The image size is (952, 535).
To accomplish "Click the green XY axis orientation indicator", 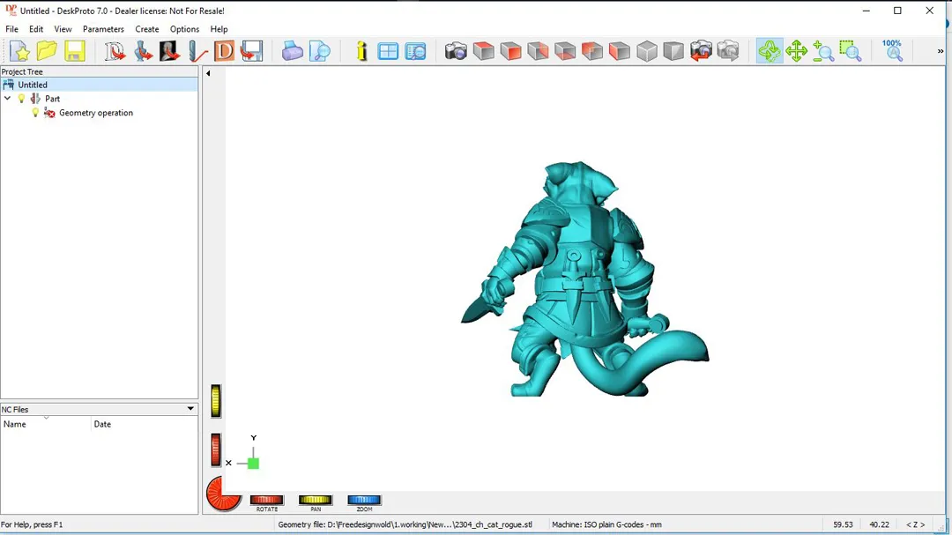I will (x=253, y=464).
